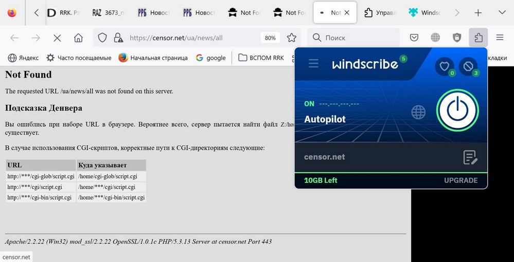Switch to the RAZ 3673 tab
The height and width of the screenshot is (262, 514).
click(x=108, y=13)
